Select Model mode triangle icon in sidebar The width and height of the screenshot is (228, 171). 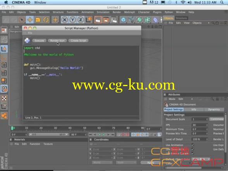(x=4, y=49)
